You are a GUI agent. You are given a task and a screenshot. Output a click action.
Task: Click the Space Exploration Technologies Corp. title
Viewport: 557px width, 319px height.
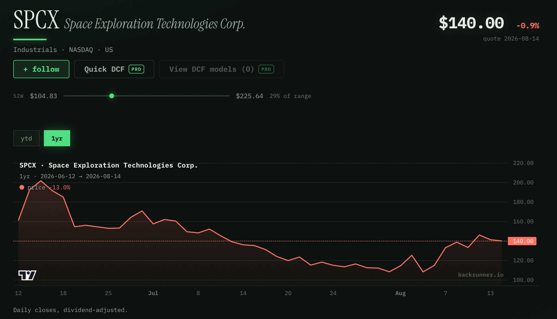155,24
